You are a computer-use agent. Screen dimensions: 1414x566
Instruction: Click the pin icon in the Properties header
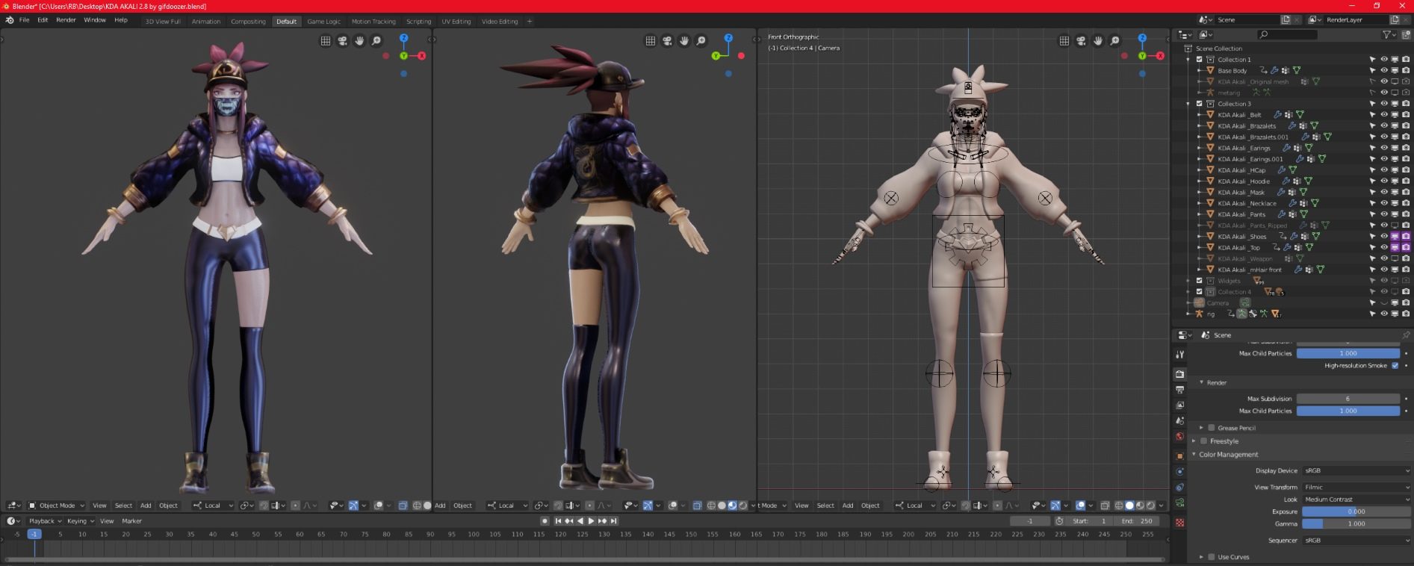(1406, 335)
